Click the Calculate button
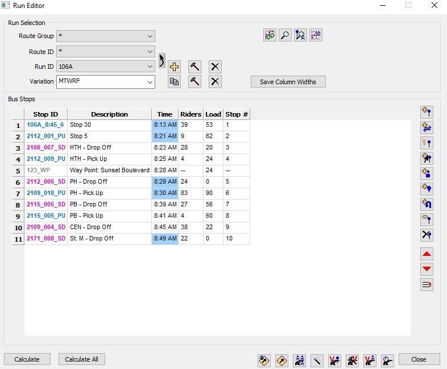This screenshot has height=369, width=447. click(x=27, y=359)
